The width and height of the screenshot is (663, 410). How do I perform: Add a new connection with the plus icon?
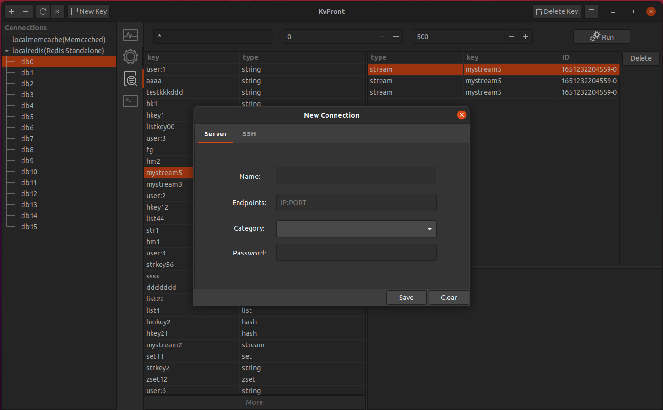pyautogui.click(x=12, y=11)
